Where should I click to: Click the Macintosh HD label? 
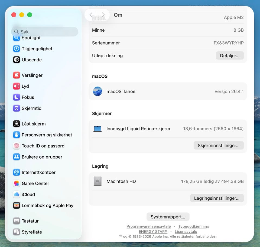(x=121, y=182)
